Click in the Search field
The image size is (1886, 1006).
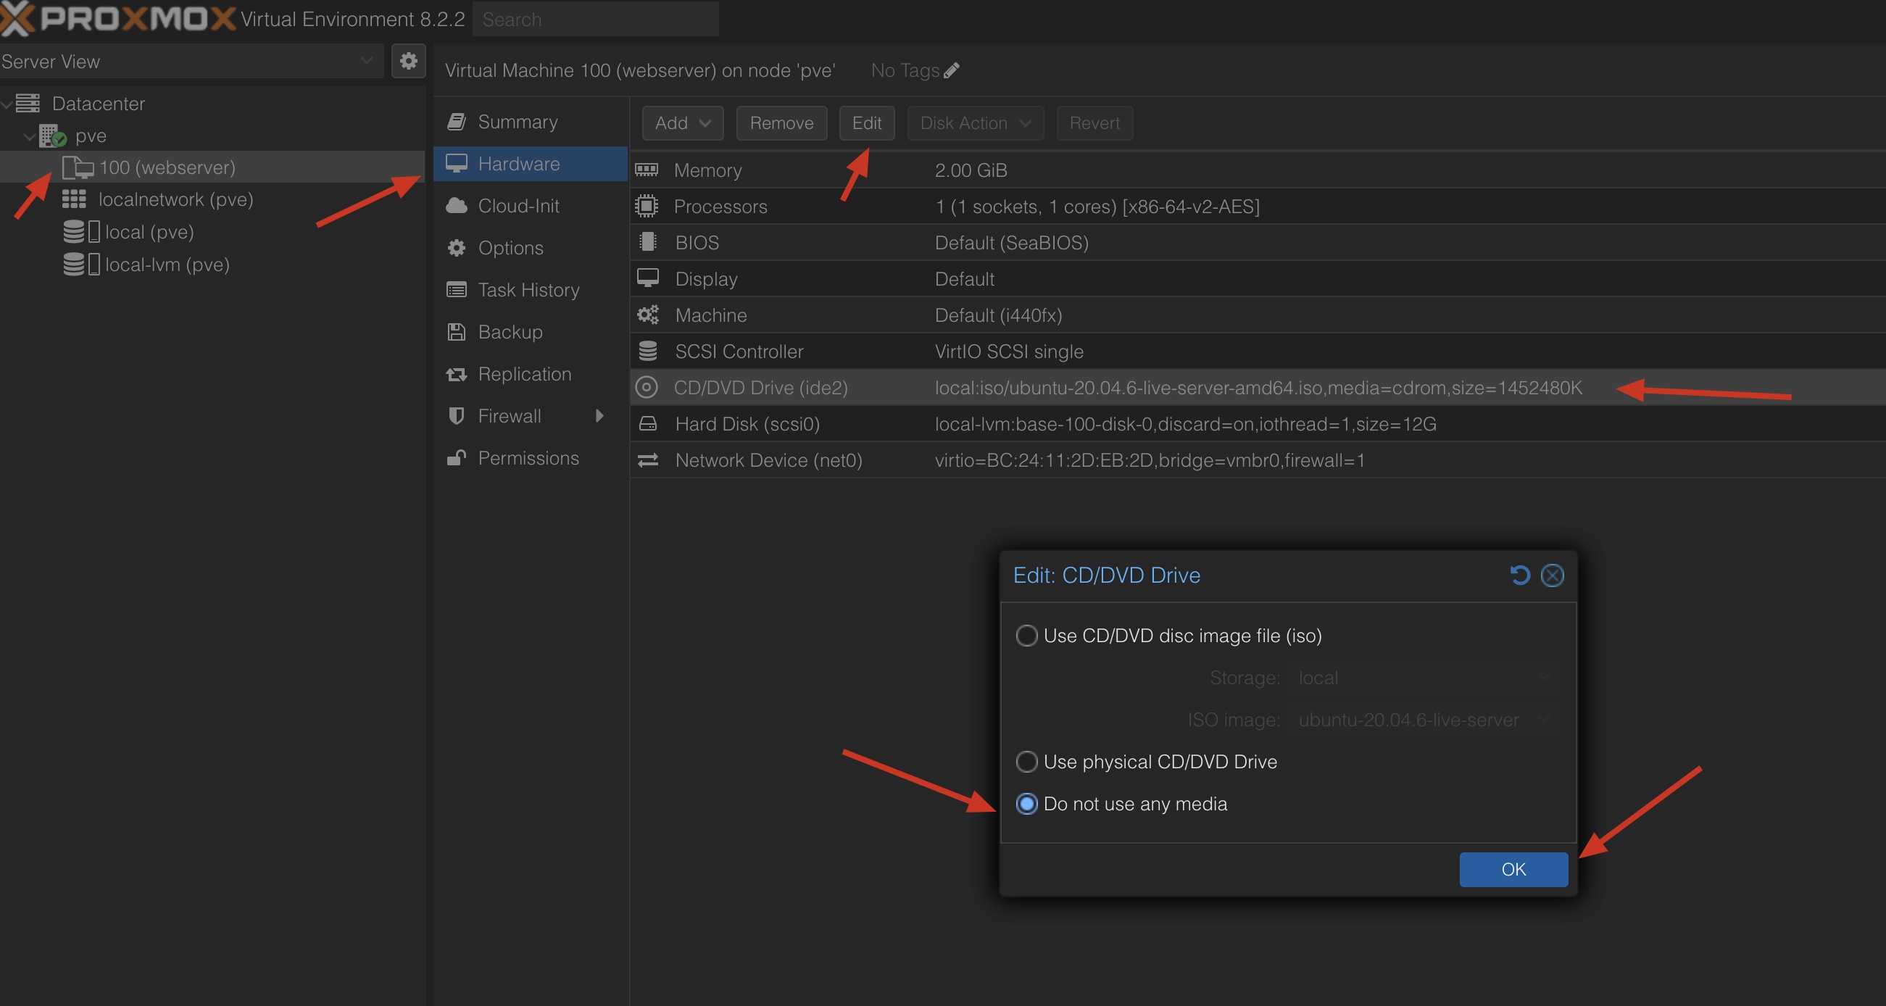tap(595, 19)
